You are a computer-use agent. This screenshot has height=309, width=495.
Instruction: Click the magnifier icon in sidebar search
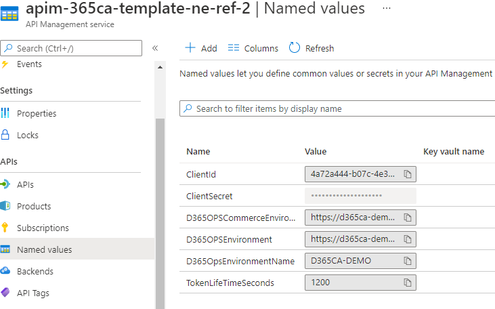tap(9, 48)
